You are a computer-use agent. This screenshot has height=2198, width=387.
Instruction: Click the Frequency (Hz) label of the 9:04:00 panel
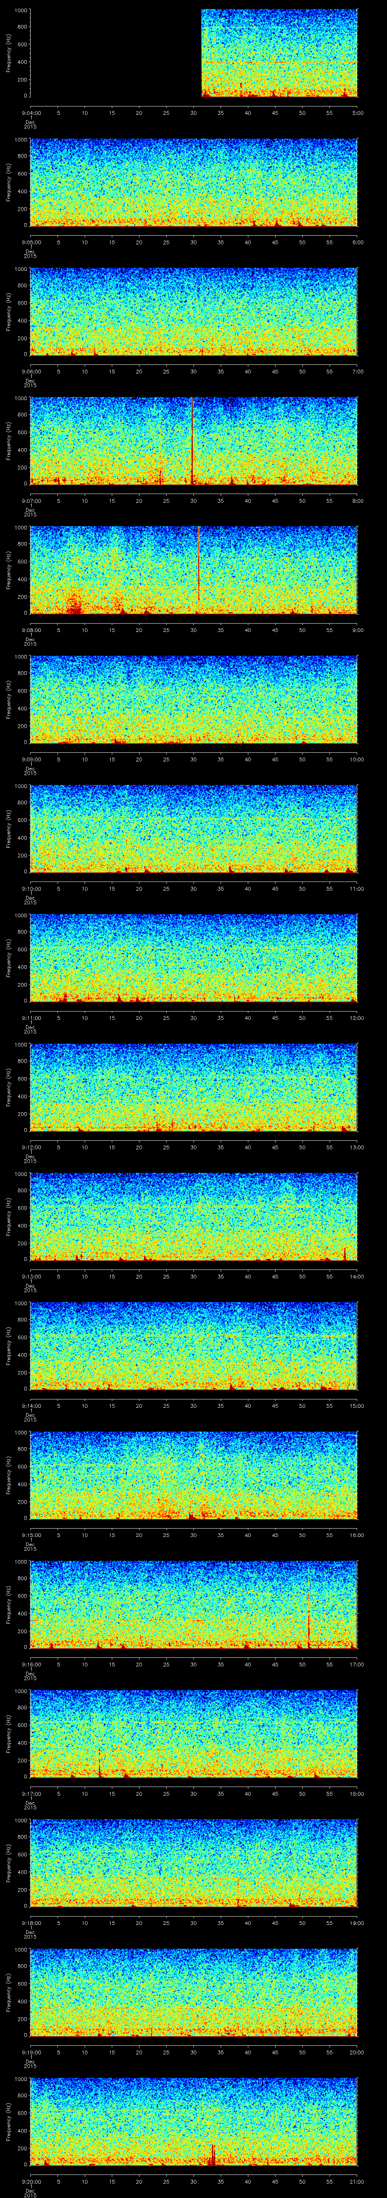[9, 53]
